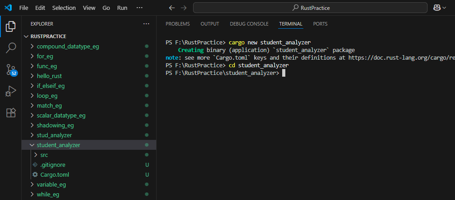Open the Run menu
Image resolution: width=455 pixels, height=200 pixels.
[x=122, y=8]
